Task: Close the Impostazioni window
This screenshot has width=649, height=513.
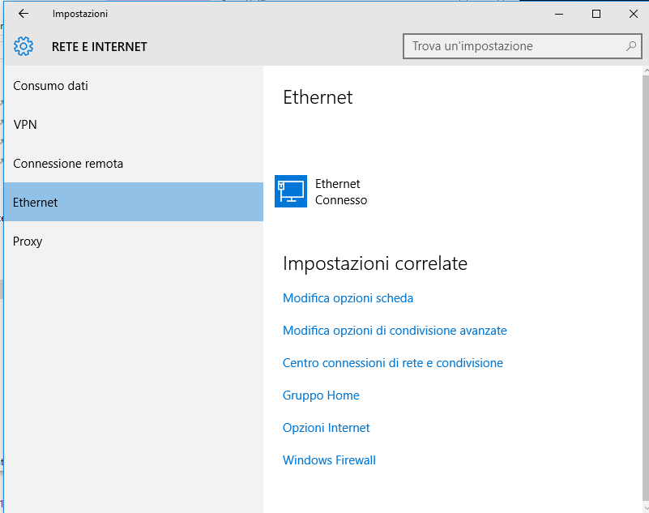Action: coord(634,14)
